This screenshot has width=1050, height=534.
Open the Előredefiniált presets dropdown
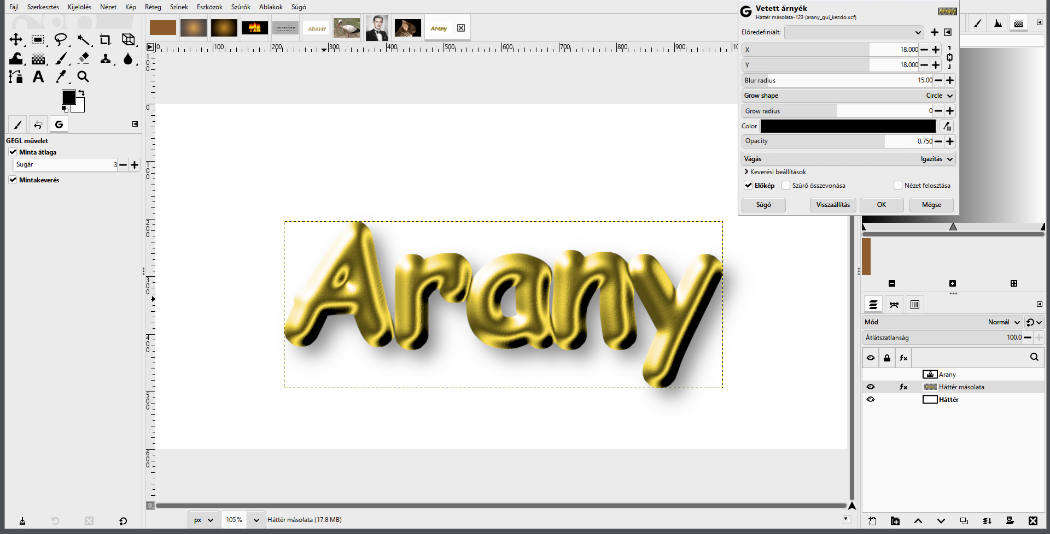(x=854, y=32)
